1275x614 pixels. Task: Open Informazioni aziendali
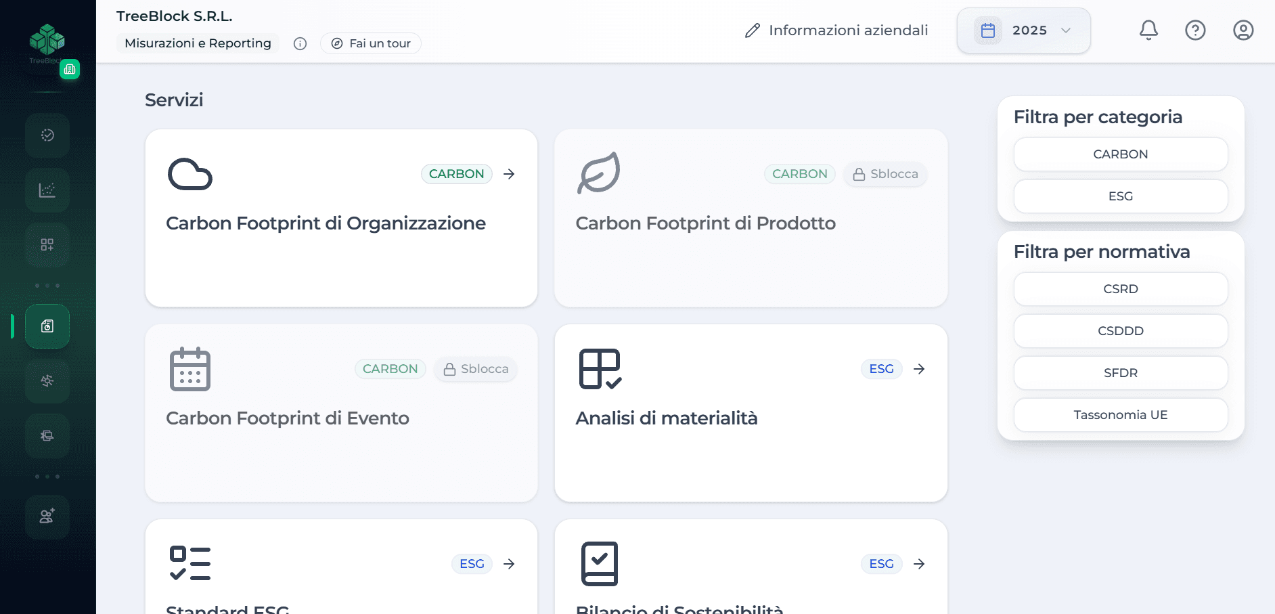point(836,30)
